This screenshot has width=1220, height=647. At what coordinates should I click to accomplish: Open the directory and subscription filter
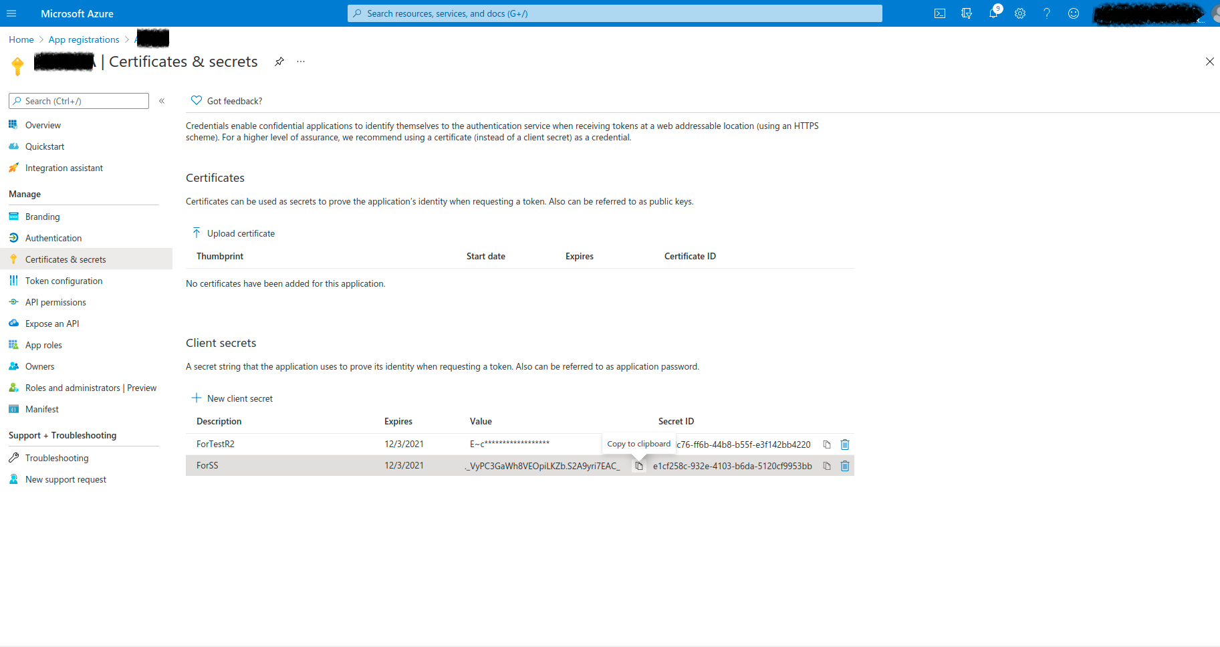pos(966,13)
